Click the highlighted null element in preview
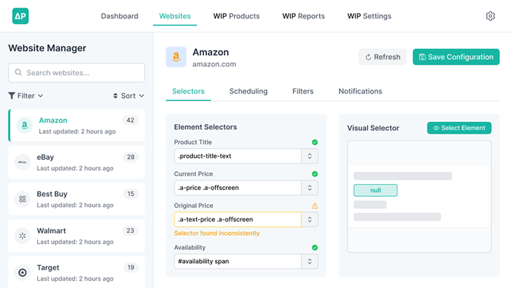The height and width of the screenshot is (288, 512). tap(375, 190)
